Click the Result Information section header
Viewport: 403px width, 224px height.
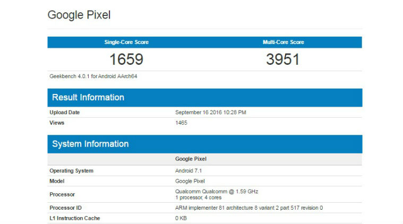205,98
